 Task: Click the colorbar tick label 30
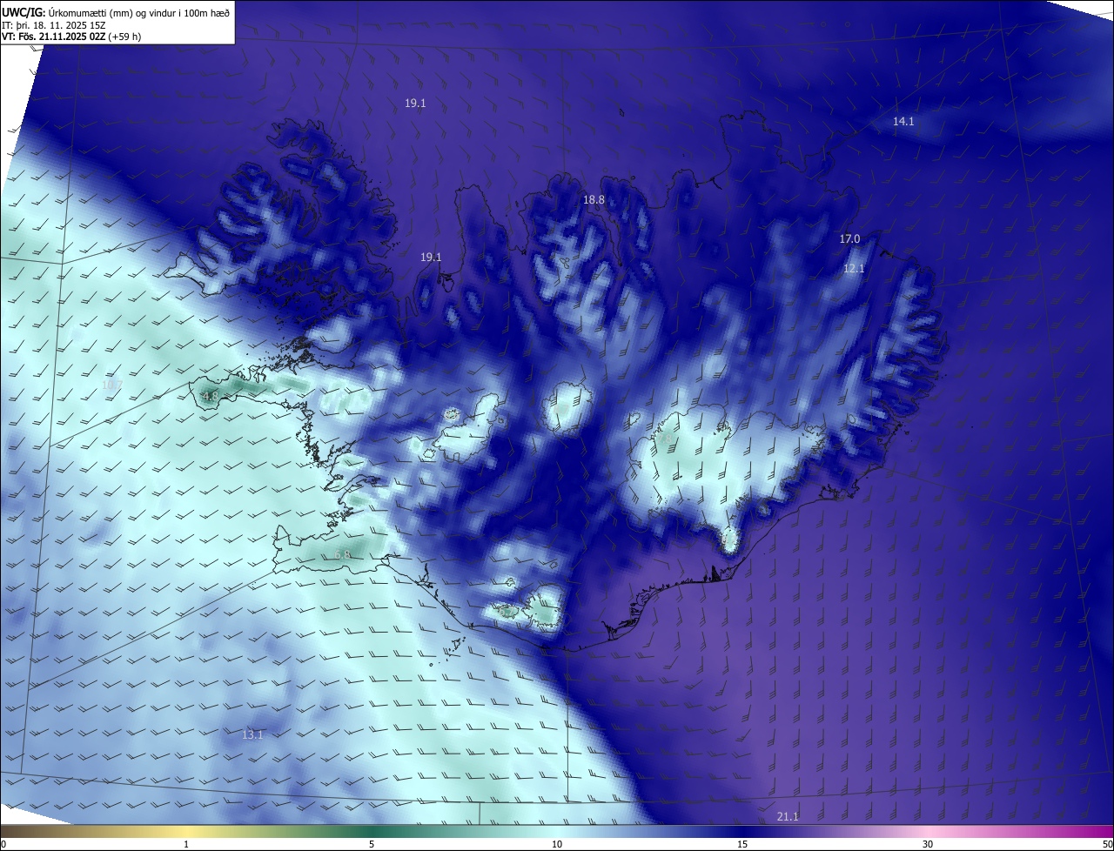click(928, 844)
